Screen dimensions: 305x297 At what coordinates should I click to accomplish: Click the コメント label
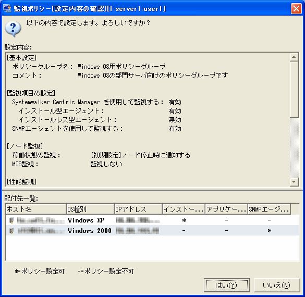point(27,75)
